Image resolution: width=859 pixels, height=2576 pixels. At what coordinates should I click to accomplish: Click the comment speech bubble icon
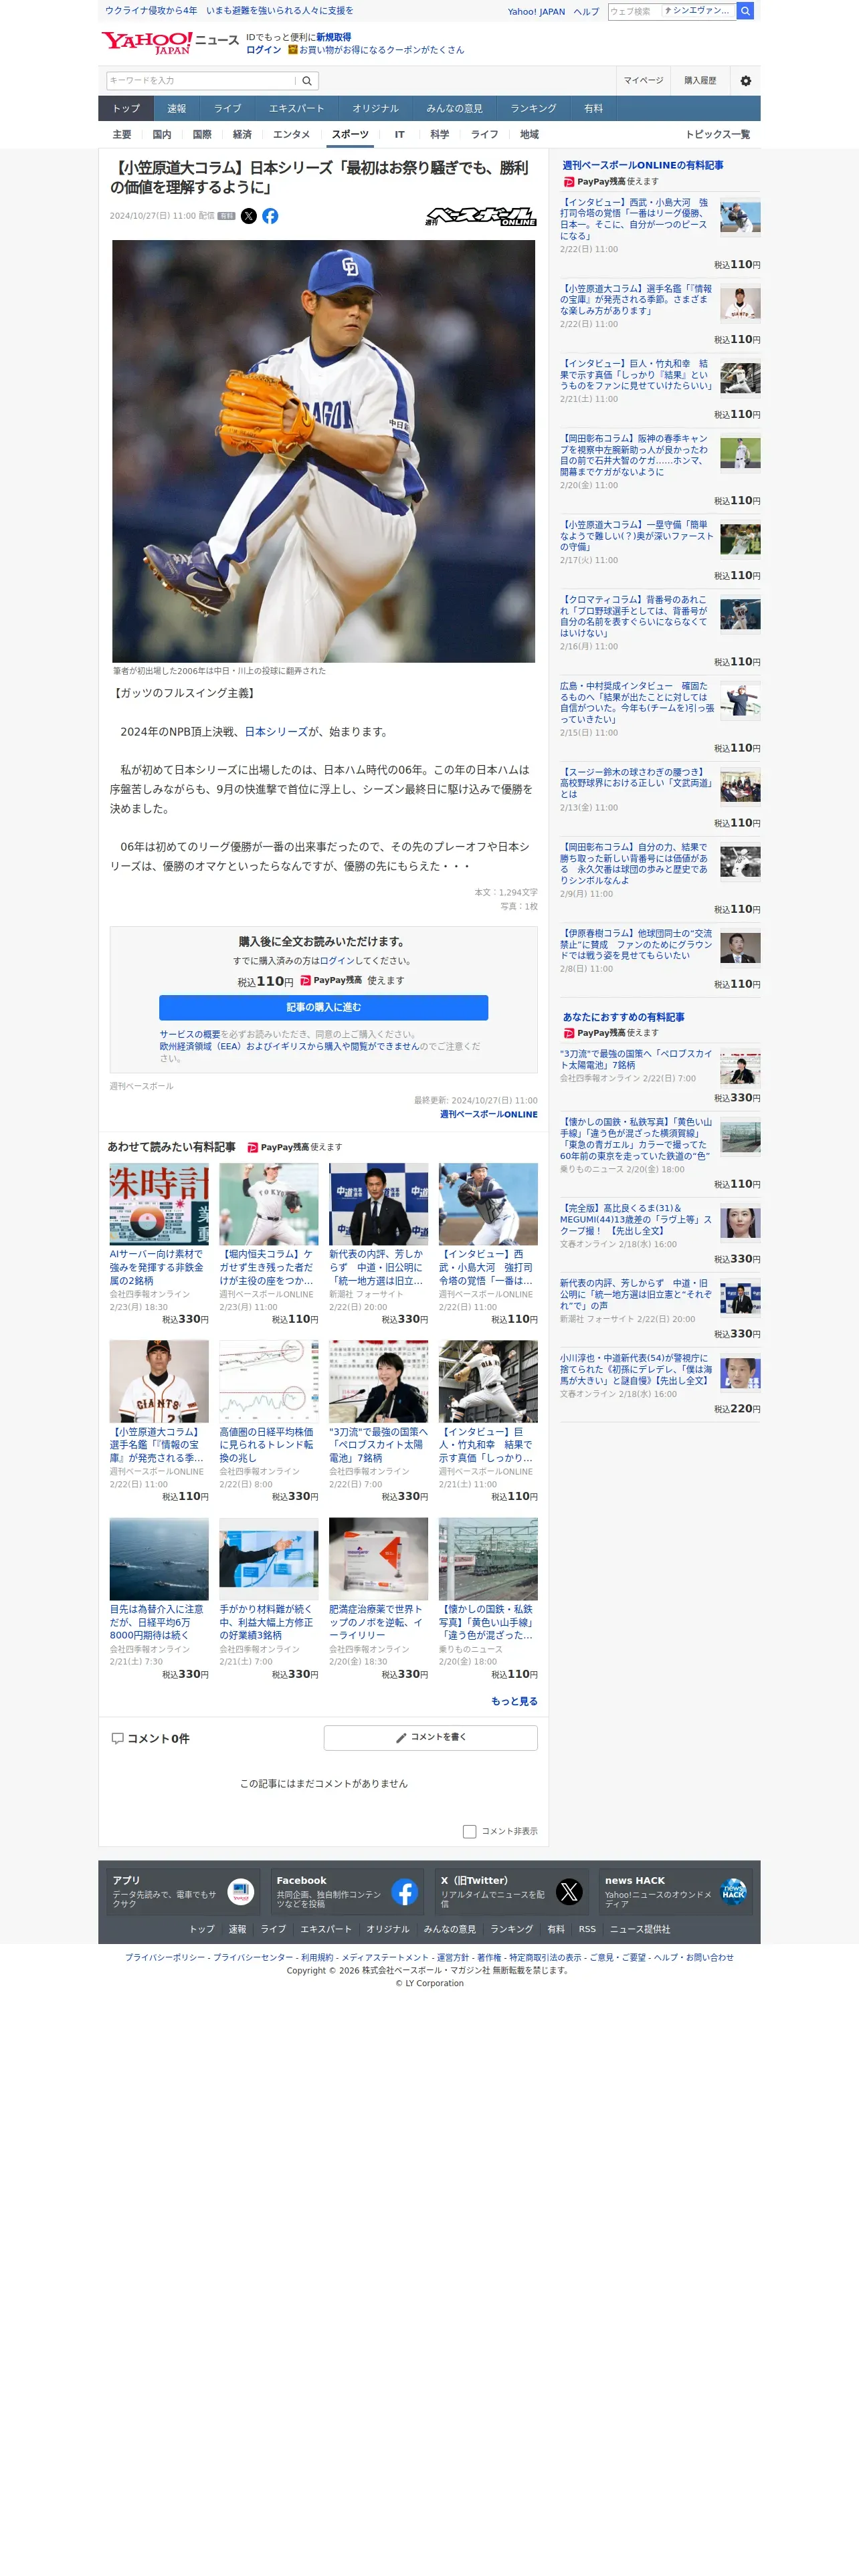pos(117,1739)
